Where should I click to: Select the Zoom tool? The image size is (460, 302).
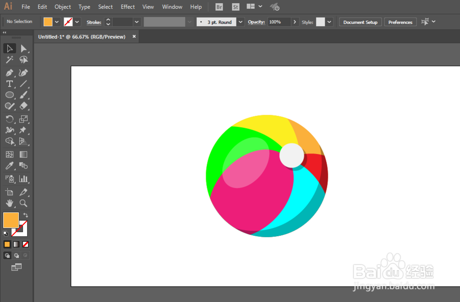[x=23, y=203]
